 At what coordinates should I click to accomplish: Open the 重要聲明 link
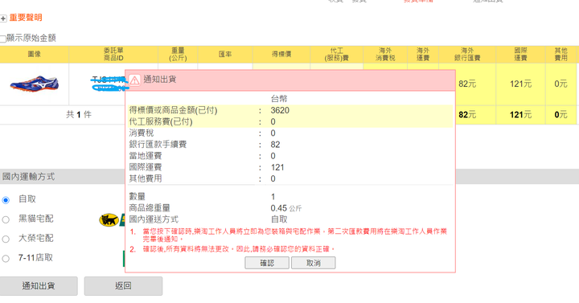[x=26, y=18]
